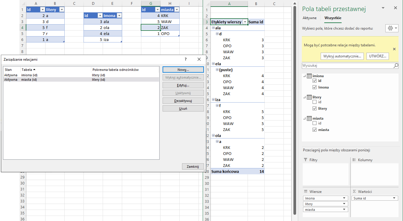Collapse the f subgroup under iza

point(217,106)
